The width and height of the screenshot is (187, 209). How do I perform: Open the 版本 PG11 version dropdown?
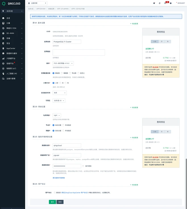pos(63,63)
